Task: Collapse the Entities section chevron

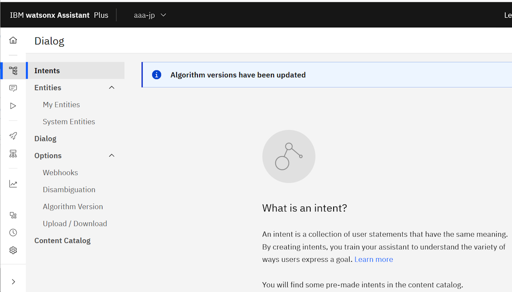Action: (x=112, y=88)
